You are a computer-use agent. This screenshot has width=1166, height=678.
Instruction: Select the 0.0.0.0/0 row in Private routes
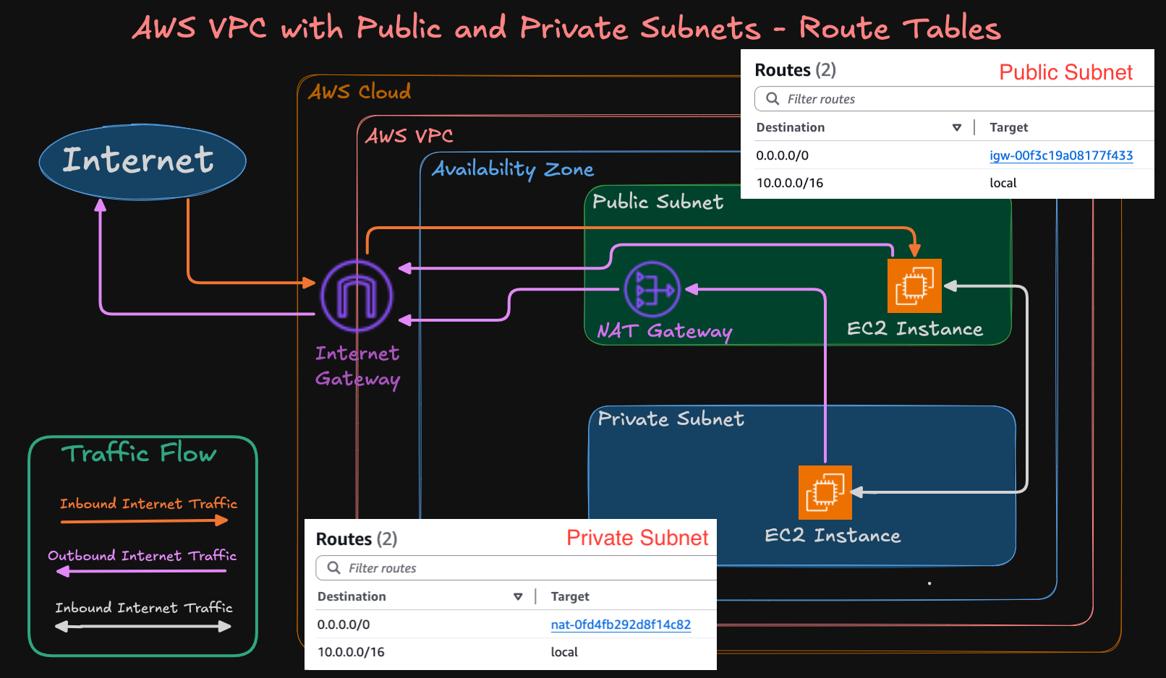pos(344,625)
